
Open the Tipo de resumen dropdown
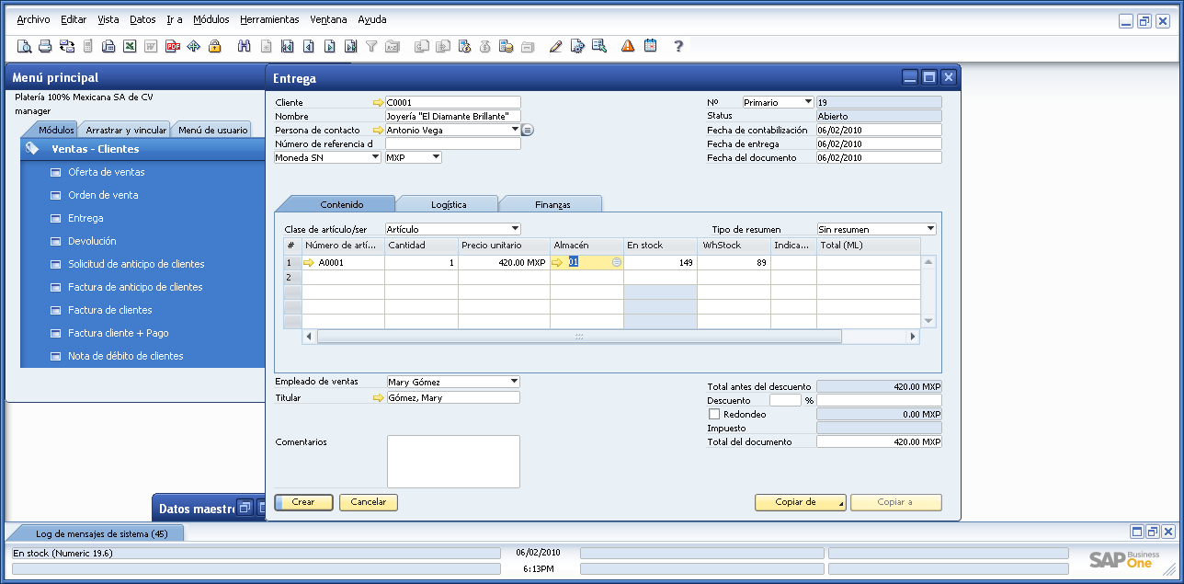[x=929, y=228]
